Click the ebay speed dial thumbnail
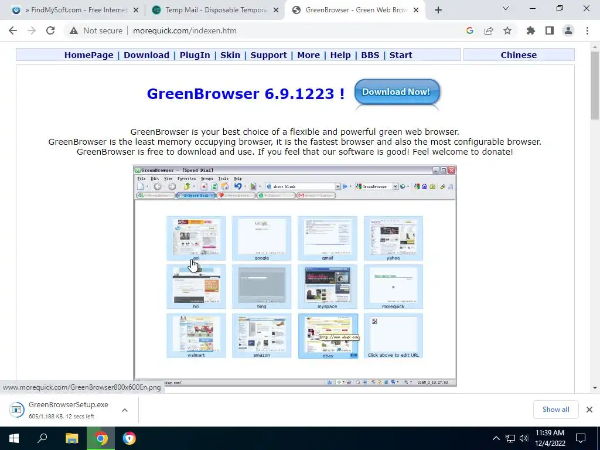Viewport: 600px width, 450px height. (x=328, y=336)
